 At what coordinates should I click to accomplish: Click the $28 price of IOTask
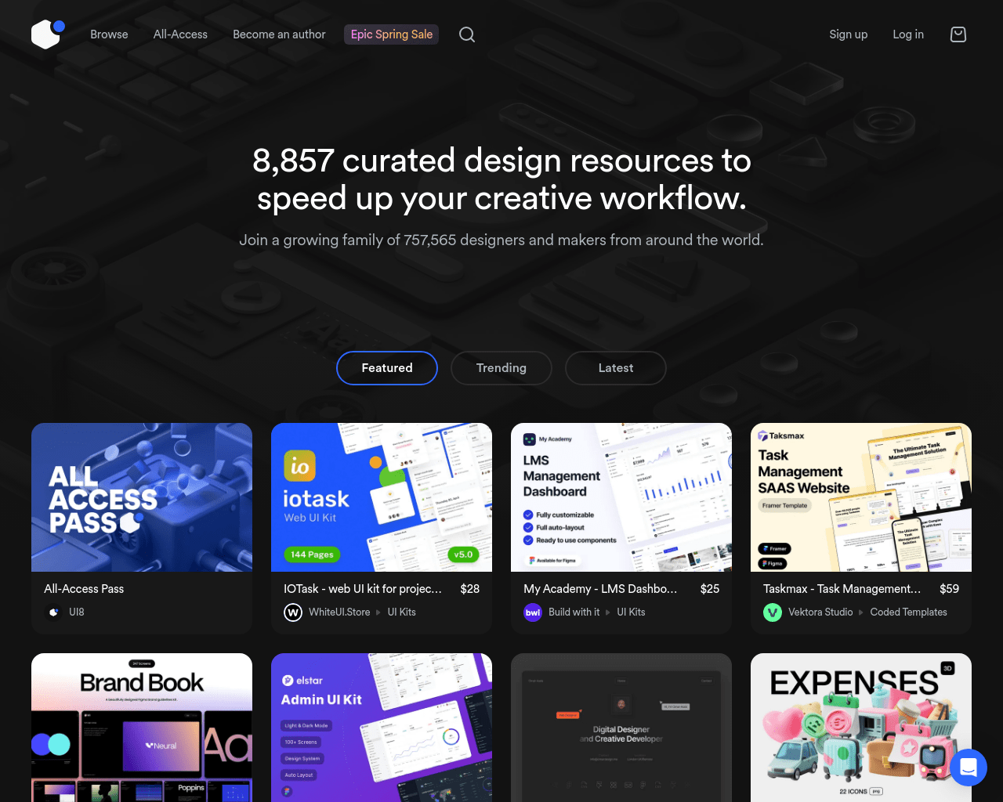[x=470, y=589]
